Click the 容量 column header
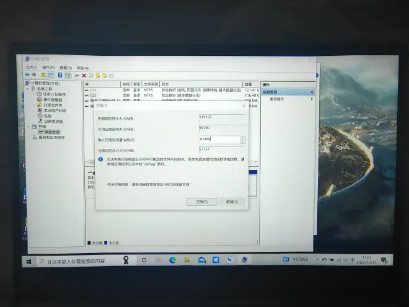 pos(251,84)
